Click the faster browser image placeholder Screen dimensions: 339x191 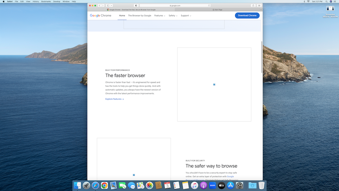[x=214, y=84]
